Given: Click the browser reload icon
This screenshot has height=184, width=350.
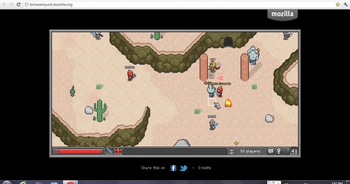Looking at the screenshot, I should click(18, 4).
